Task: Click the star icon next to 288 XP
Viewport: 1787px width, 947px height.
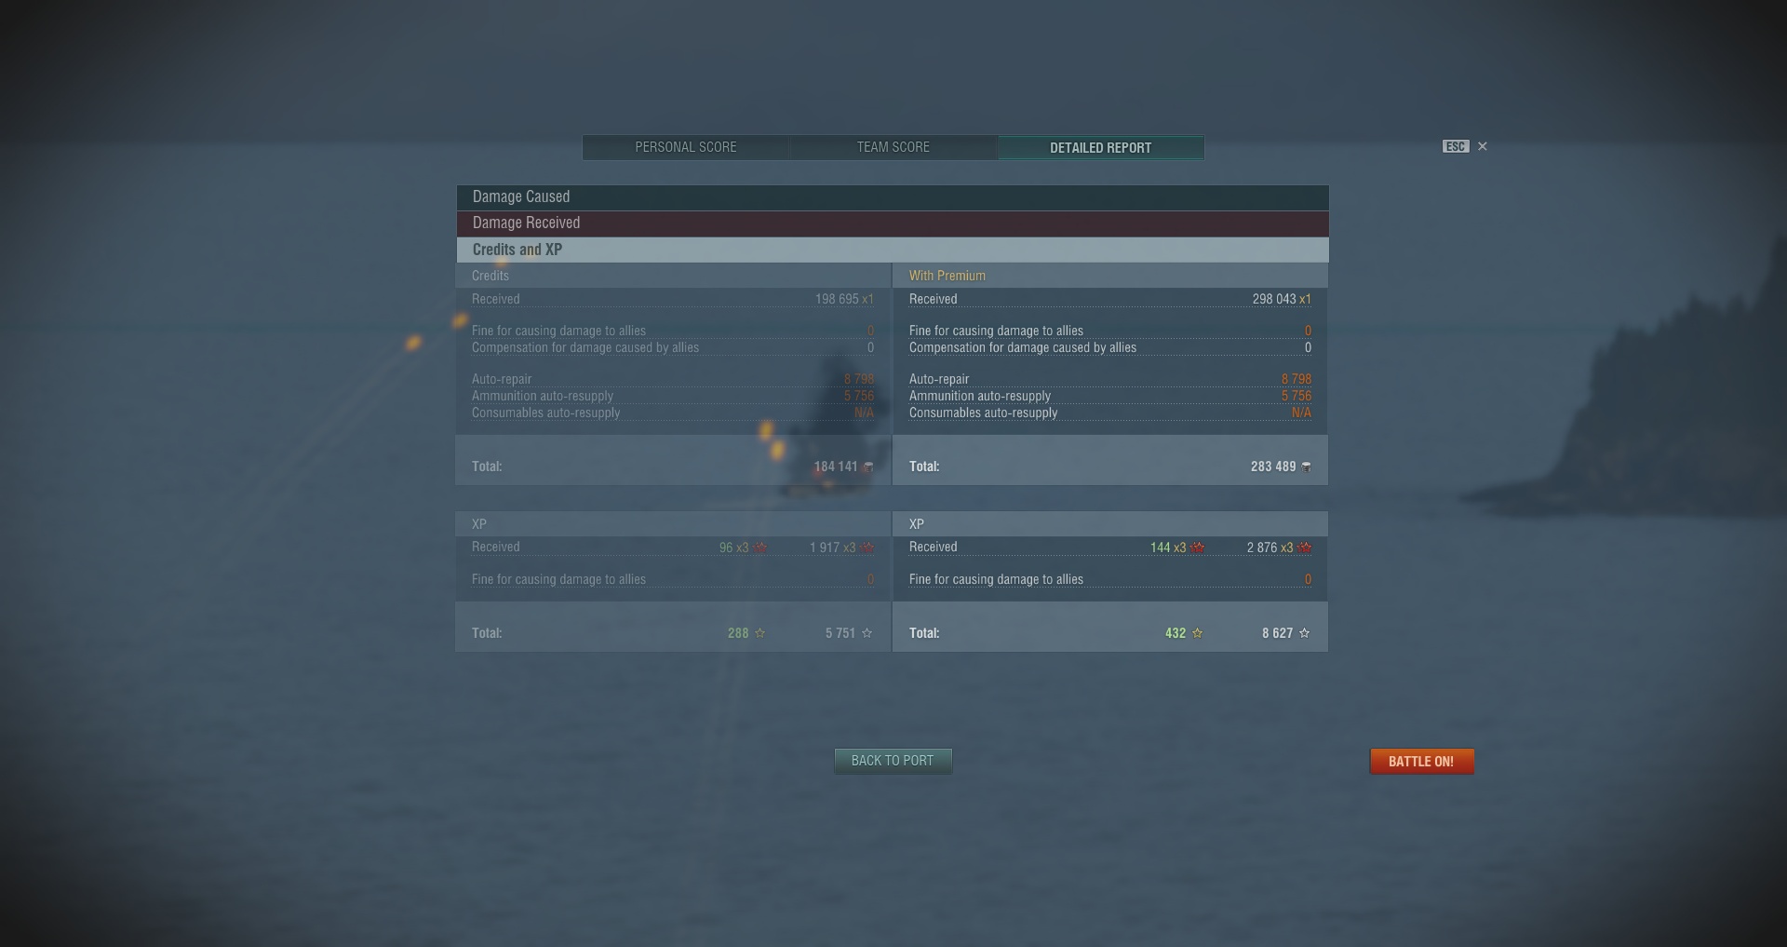Action: coord(759,633)
